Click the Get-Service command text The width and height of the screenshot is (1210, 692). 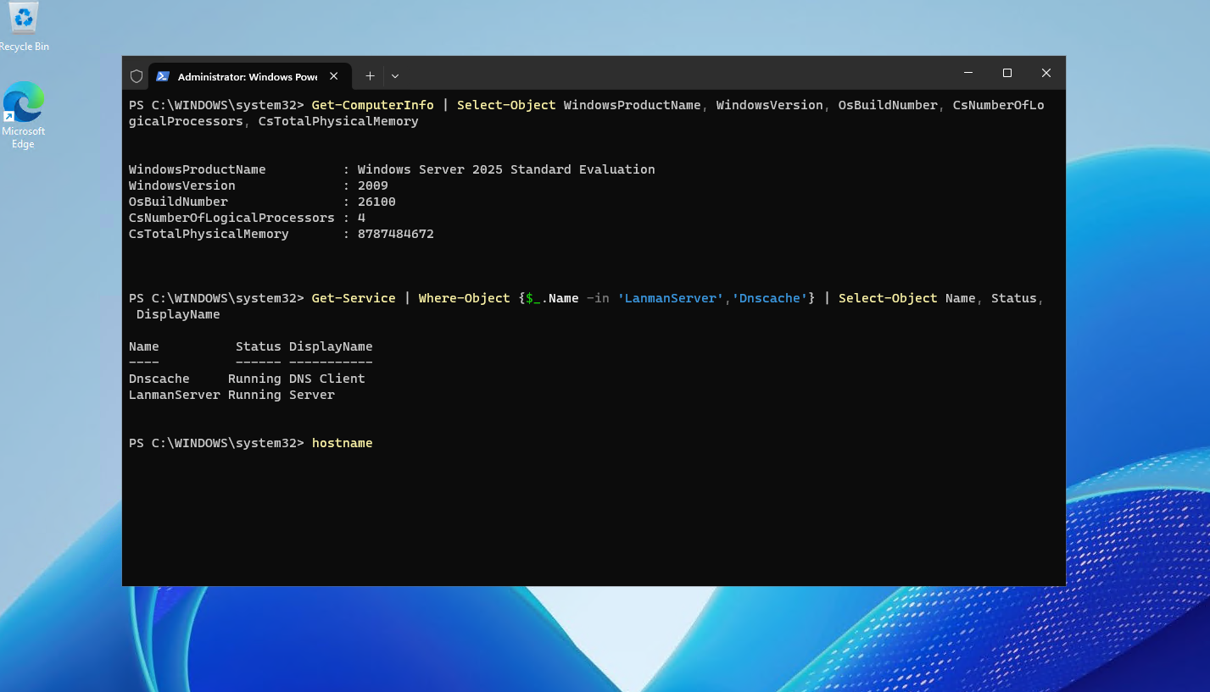(354, 298)
